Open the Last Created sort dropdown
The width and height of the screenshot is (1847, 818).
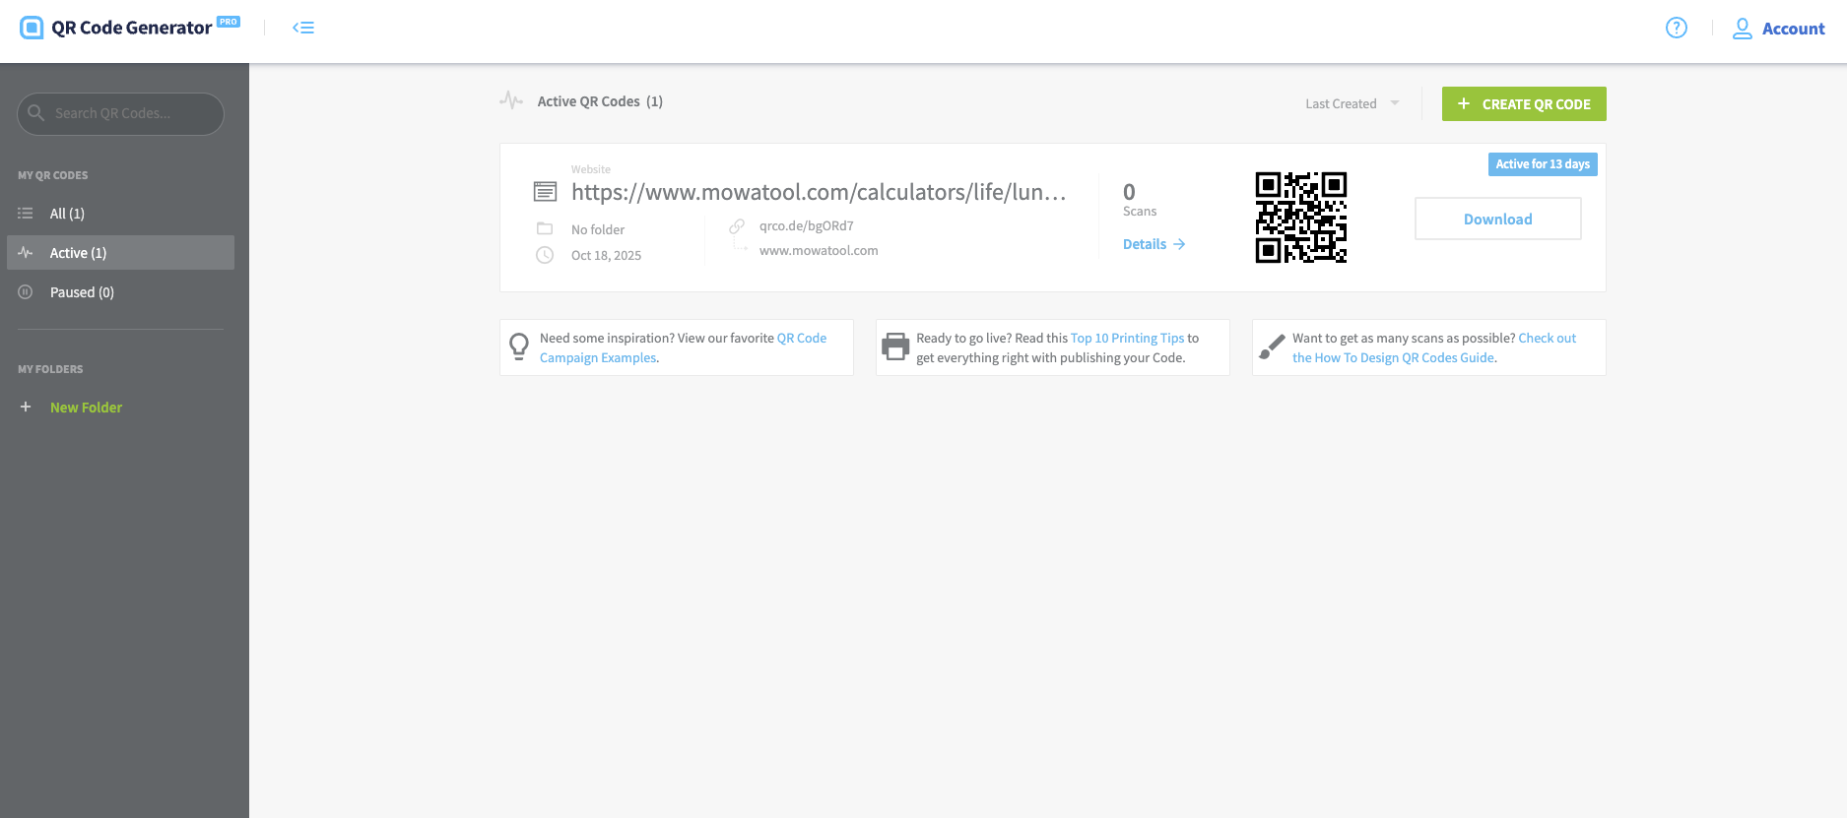click(x=1352, y=103)
